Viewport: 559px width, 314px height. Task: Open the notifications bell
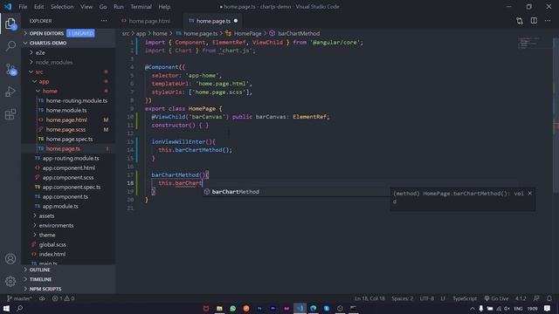click(549, 298)
